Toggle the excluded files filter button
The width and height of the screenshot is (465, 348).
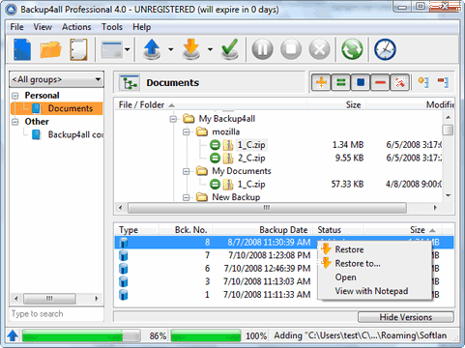400,82
